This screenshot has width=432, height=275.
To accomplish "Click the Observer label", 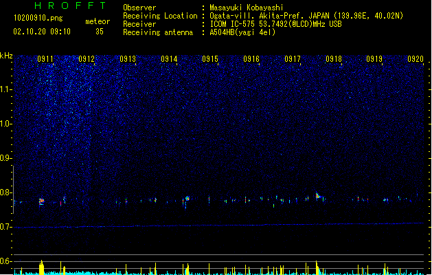I will click(139, 8).
